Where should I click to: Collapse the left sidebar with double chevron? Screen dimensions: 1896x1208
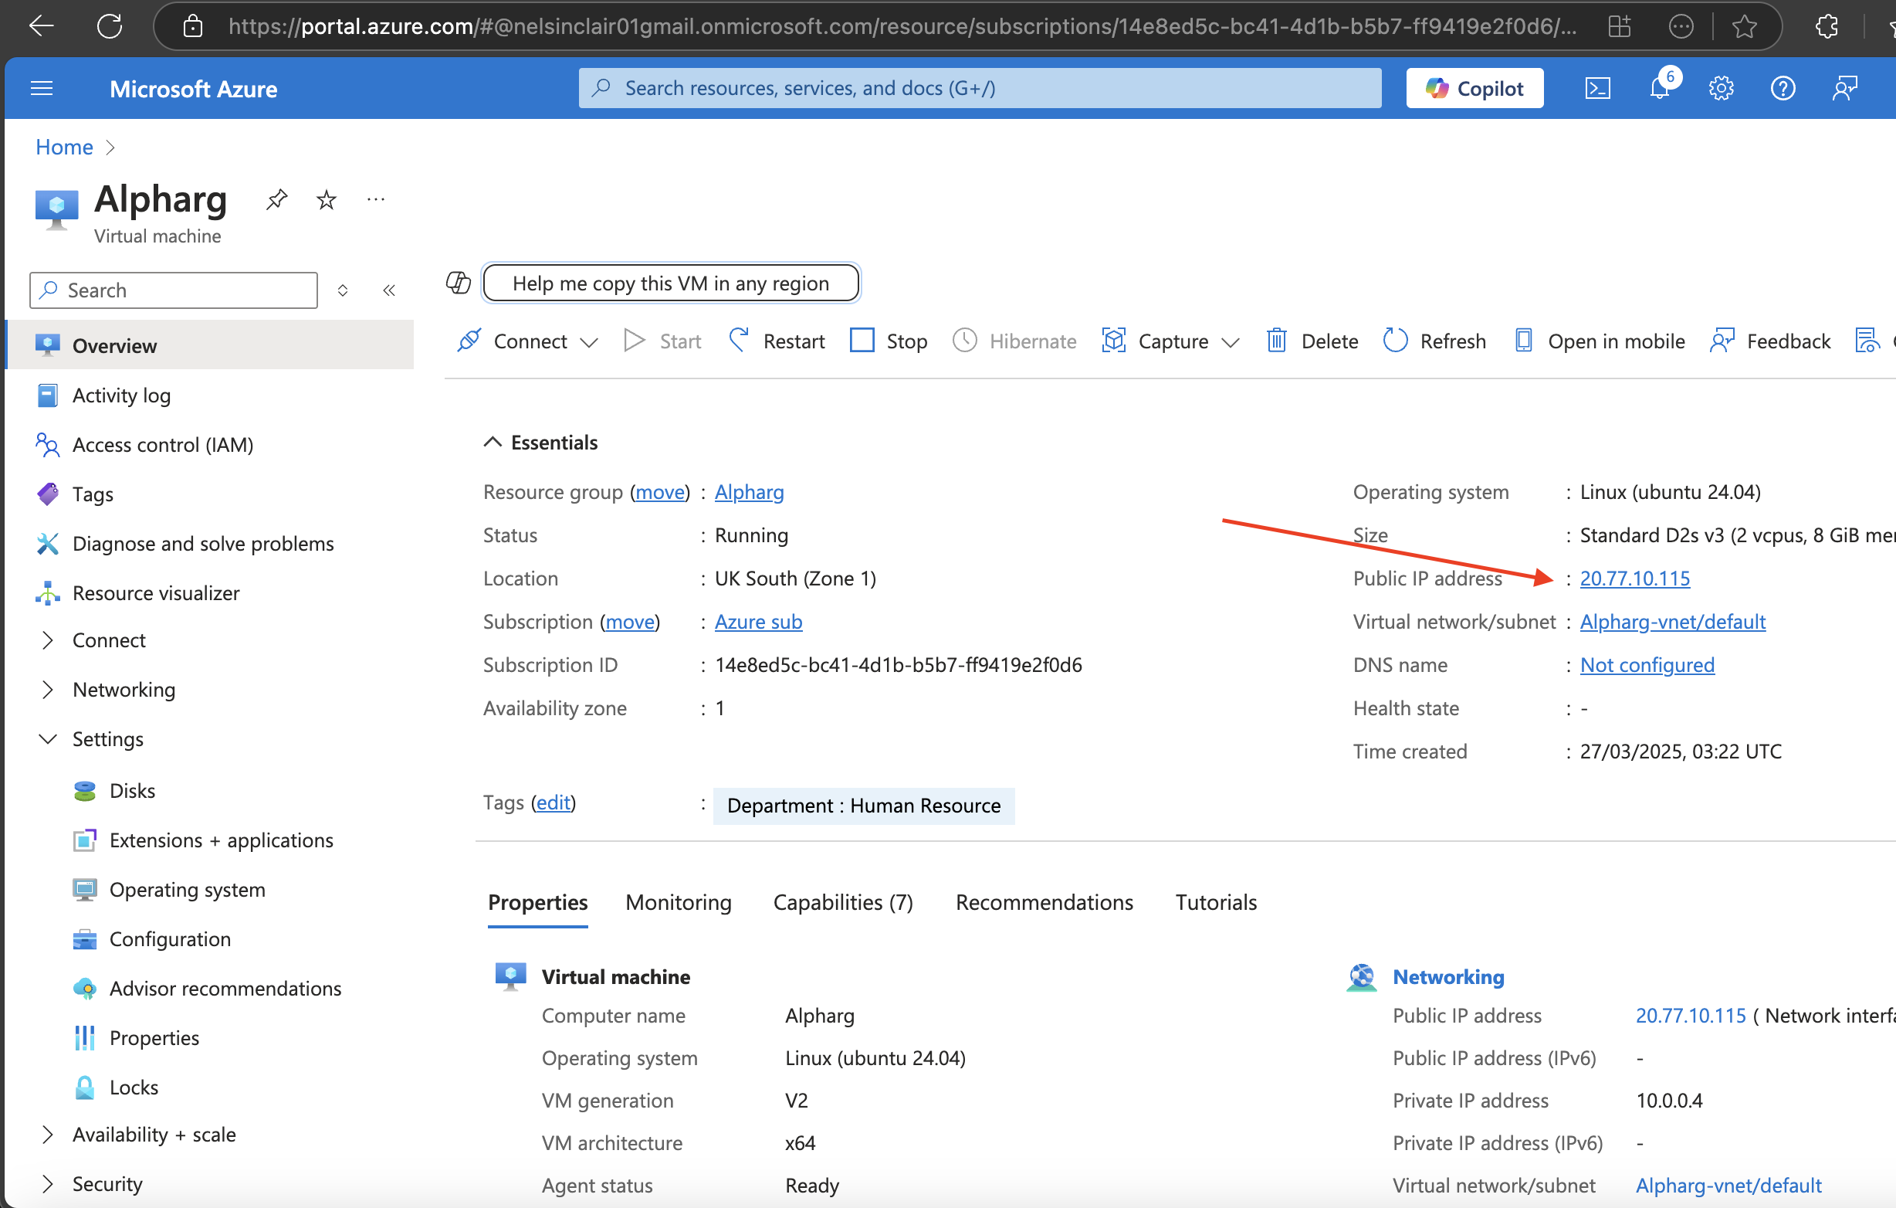(x=389, y=290)
